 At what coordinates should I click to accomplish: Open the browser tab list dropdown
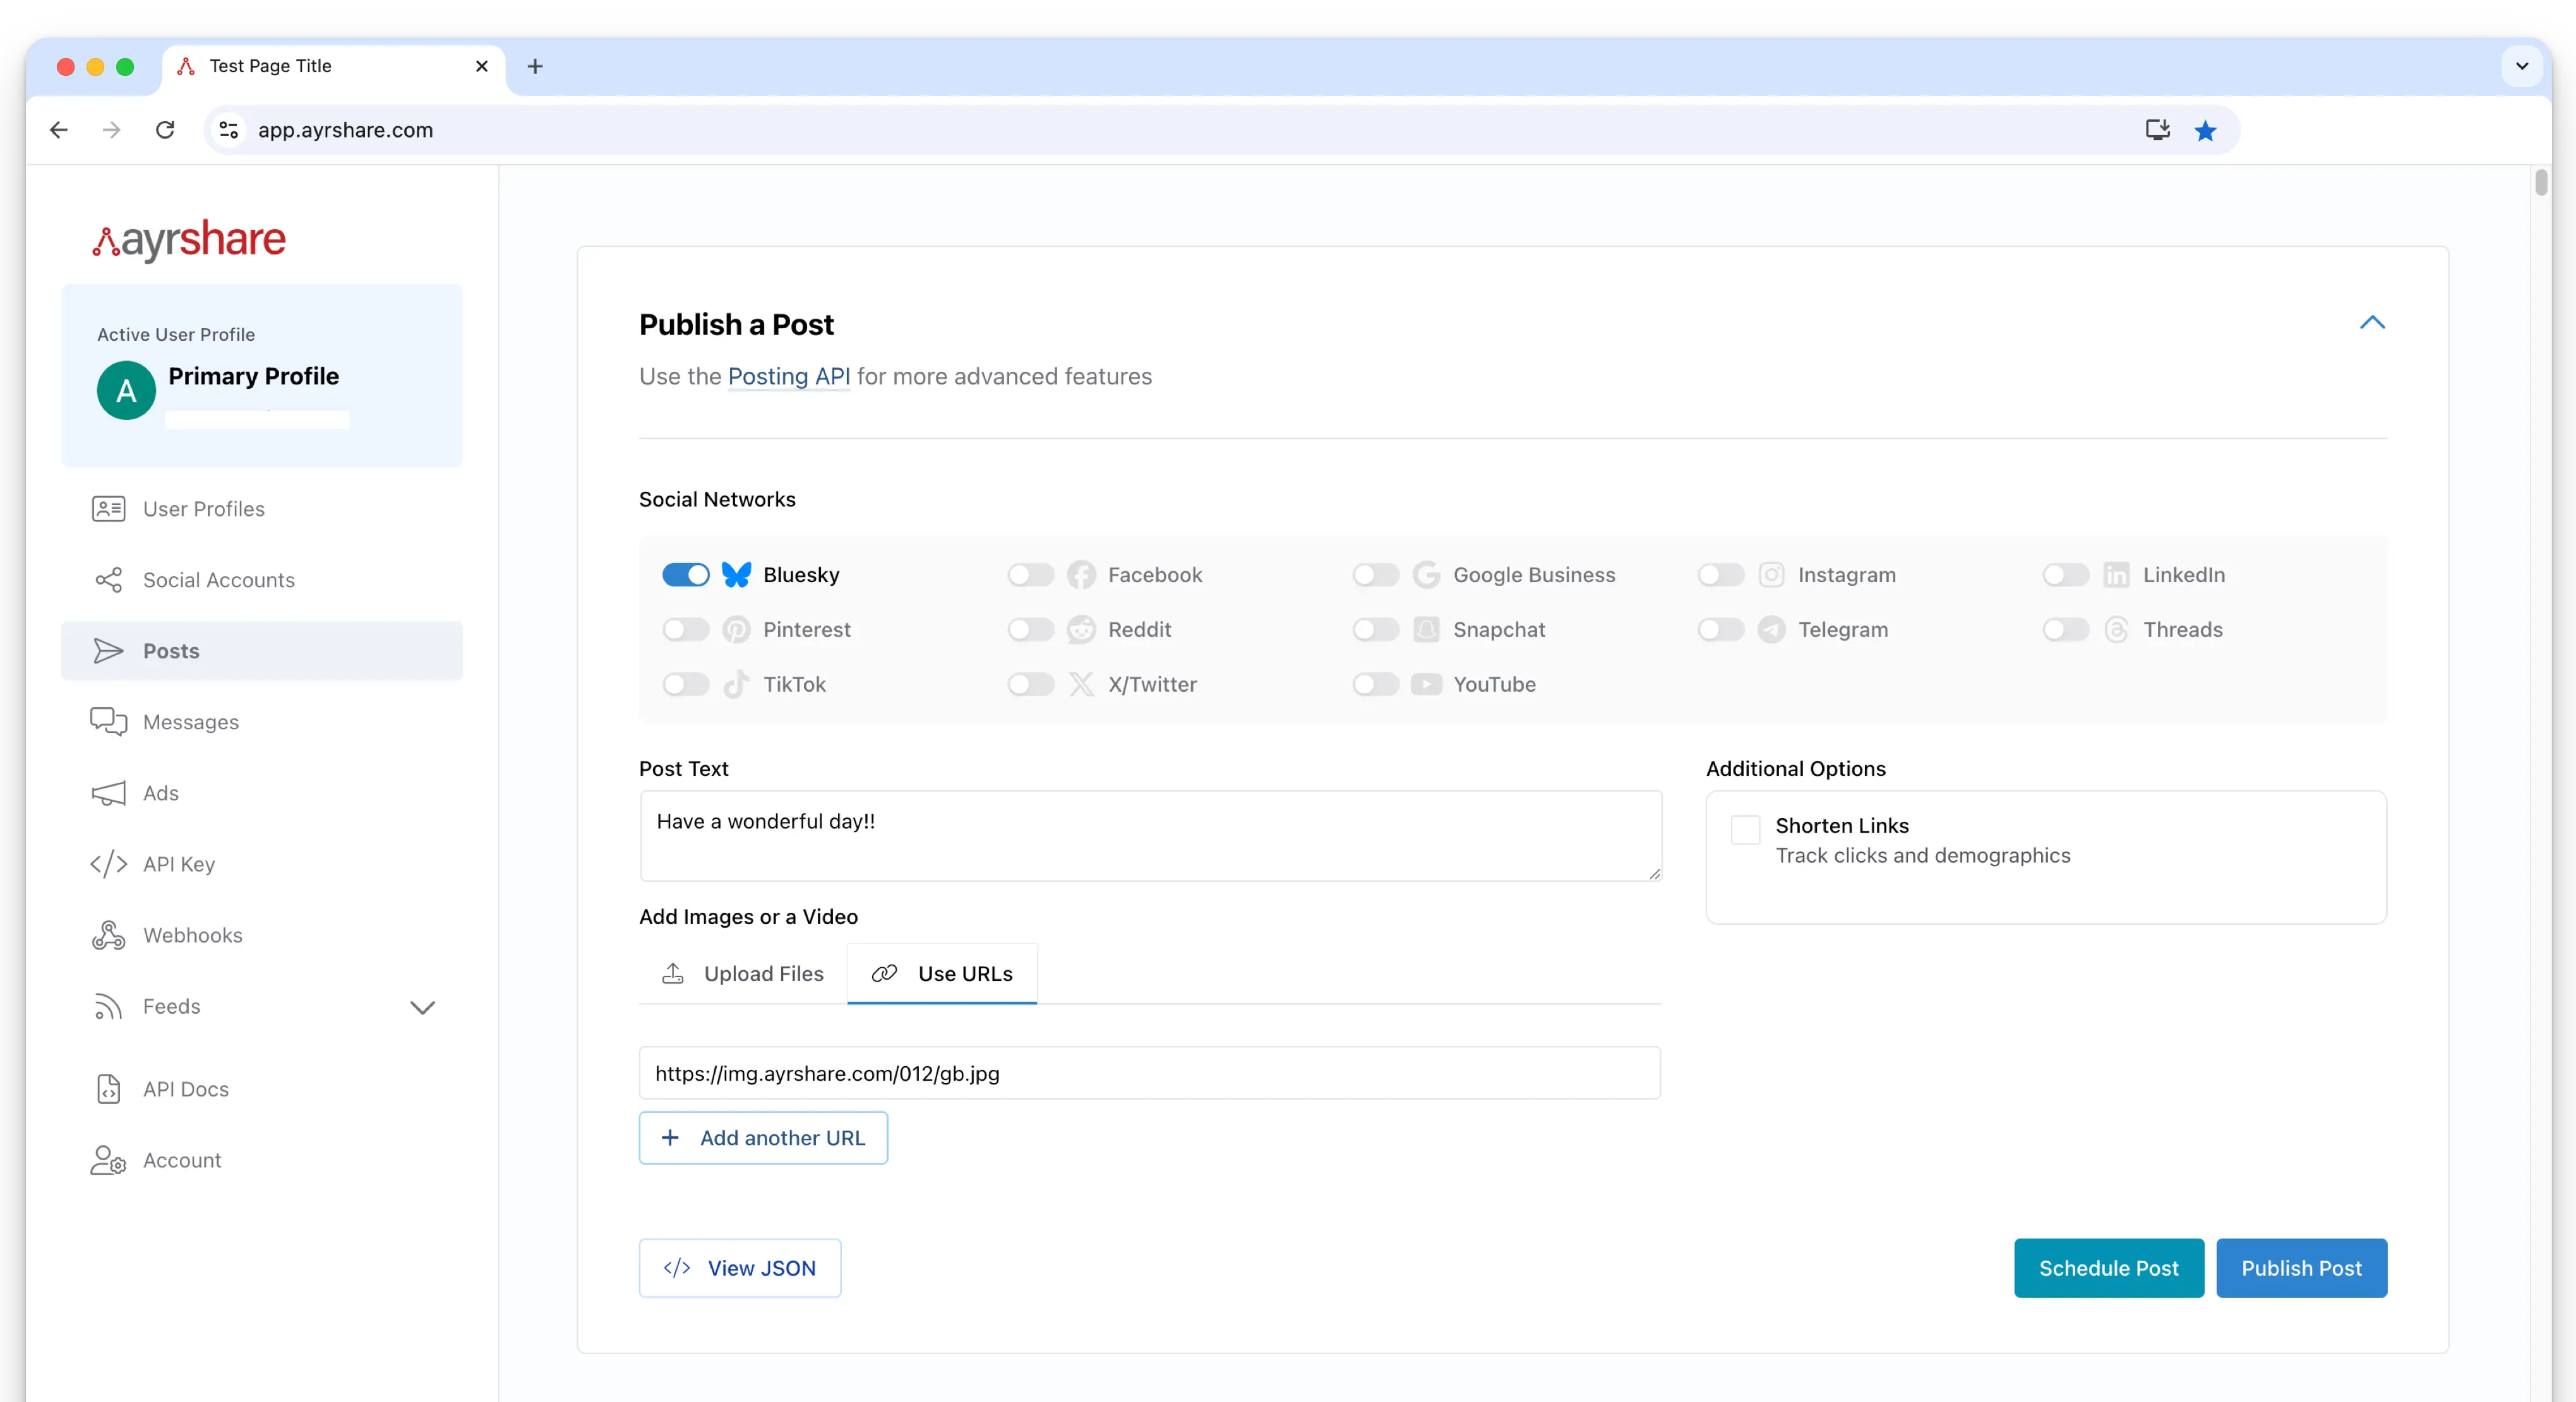pos(2521,66)
